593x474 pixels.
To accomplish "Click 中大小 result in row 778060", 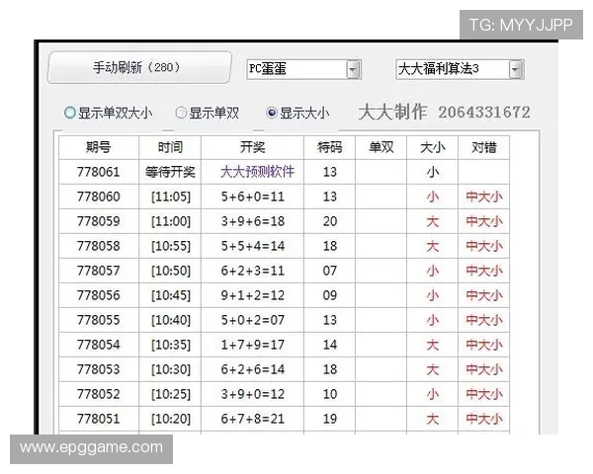I will tap(483, 197).
